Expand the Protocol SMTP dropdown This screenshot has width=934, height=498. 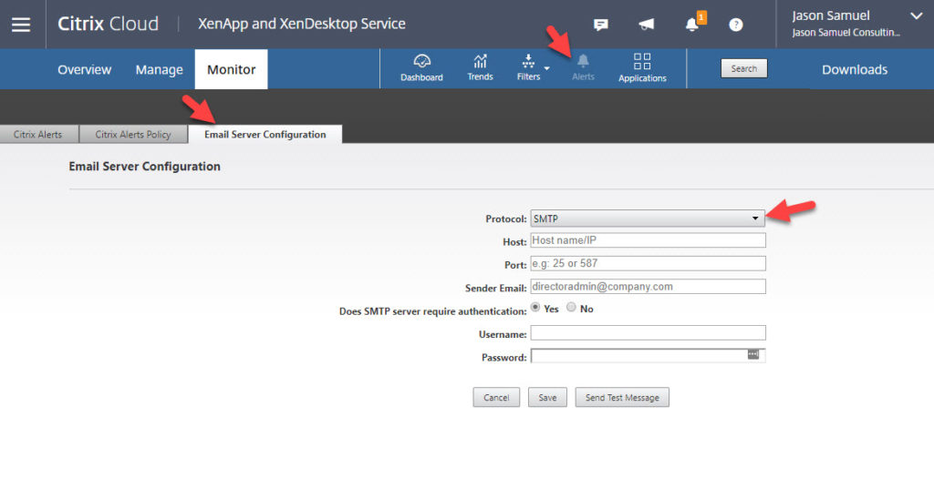pos(647,219)
